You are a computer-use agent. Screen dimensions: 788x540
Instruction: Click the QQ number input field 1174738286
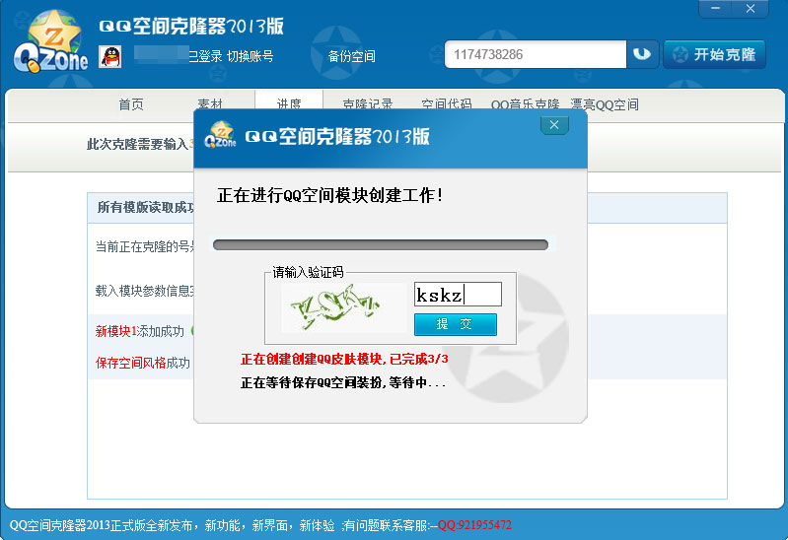click(x=536, y=54)
